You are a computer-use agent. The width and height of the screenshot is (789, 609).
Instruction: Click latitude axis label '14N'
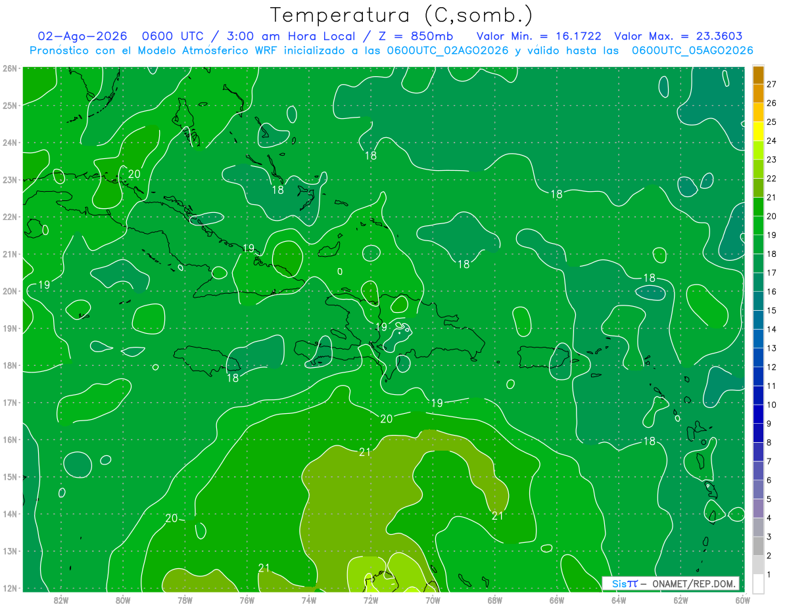(9, 514)
